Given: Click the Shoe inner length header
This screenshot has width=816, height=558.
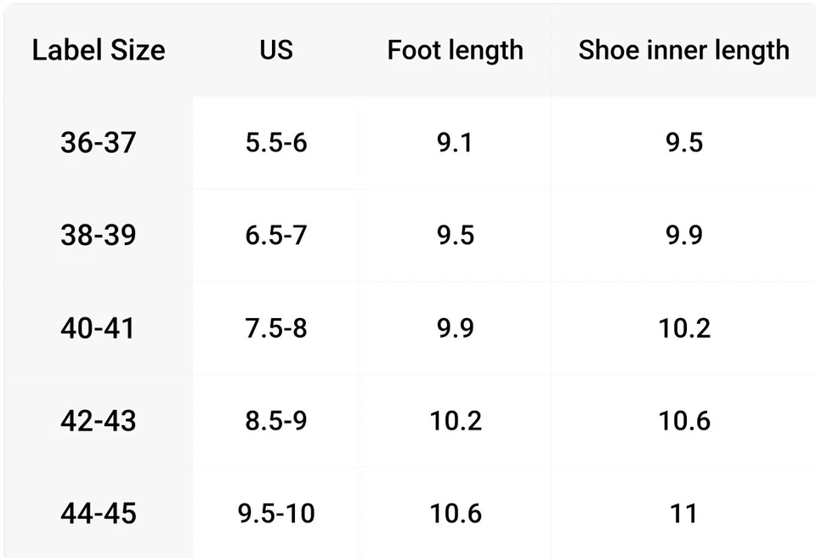Looking at the screenshot, I should pos(683,50).
